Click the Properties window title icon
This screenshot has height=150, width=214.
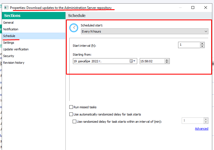6,8
